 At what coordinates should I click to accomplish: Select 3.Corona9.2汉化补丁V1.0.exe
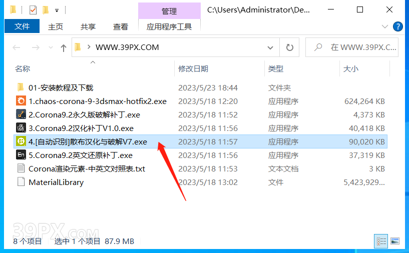[x=81, y=128]
